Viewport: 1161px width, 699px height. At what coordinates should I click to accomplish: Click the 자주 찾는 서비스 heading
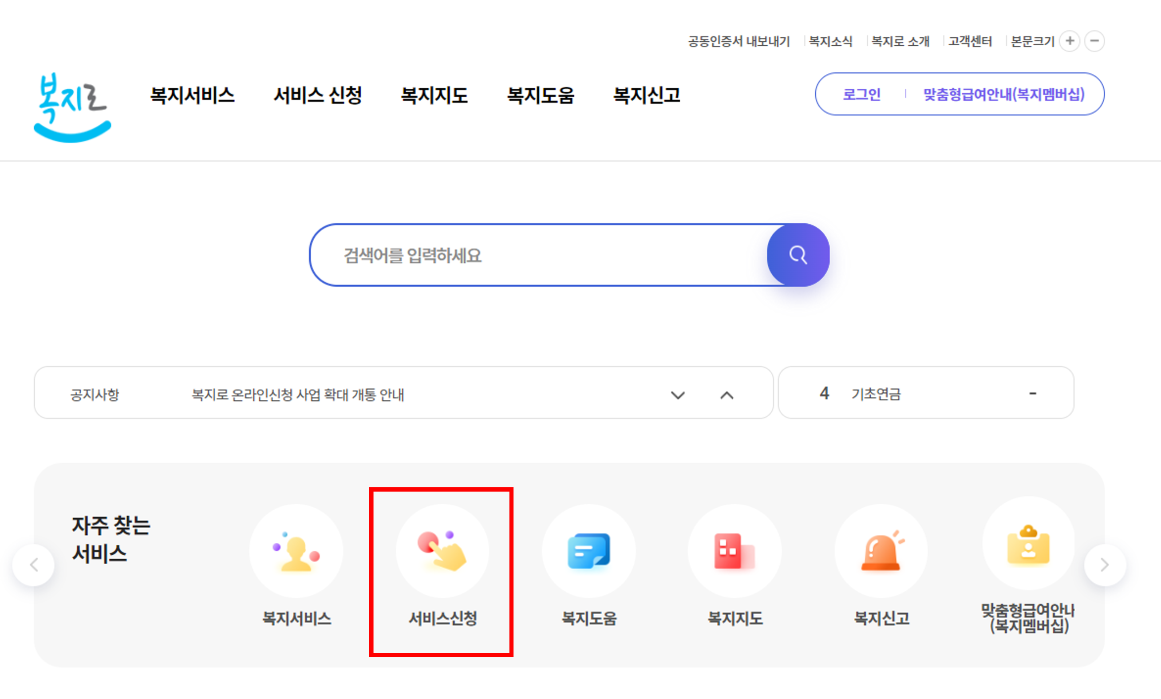tap(111, 539)
